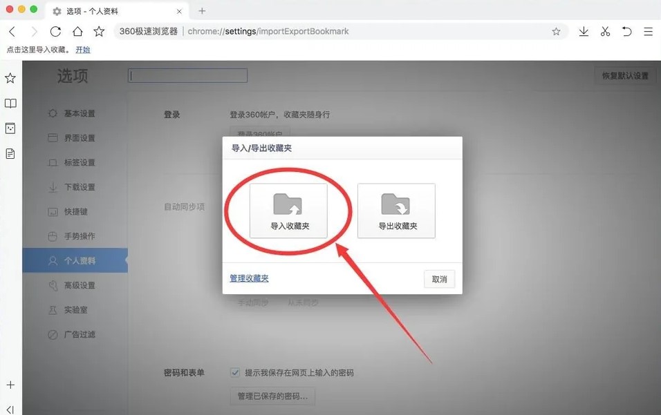Viewport: 661px width, 415px height.
Task: Click the scissors screenshot tool icon
Action: 605,32
